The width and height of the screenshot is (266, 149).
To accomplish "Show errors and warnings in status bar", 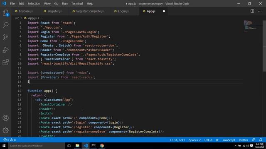I will pos(10,140).
